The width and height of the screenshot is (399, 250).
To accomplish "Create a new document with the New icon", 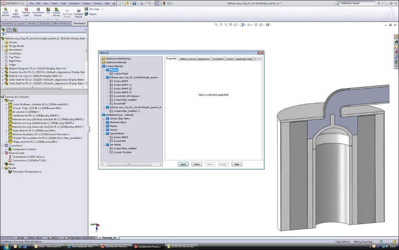I will (x=119, y=3).
